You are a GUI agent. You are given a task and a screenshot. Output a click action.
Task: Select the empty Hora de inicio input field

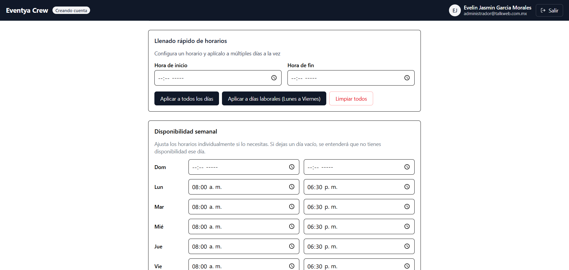click(213, 78)
